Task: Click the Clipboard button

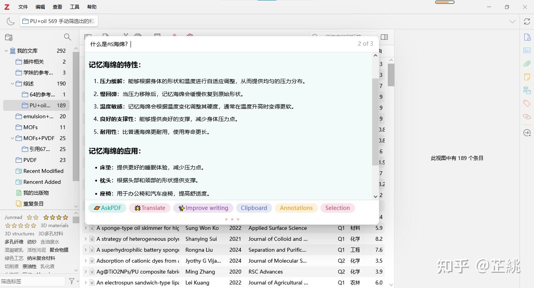Action: tap(254, 208)
